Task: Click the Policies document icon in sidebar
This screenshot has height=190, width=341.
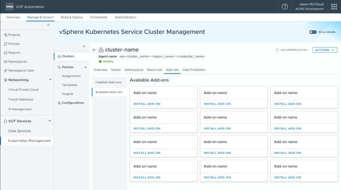Action: coord(5,44)
